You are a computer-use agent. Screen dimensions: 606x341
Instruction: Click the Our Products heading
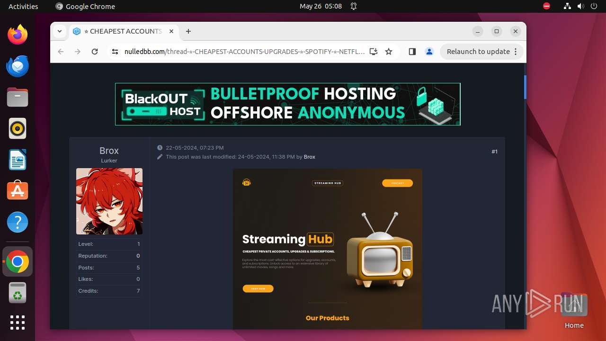point(328,318)
